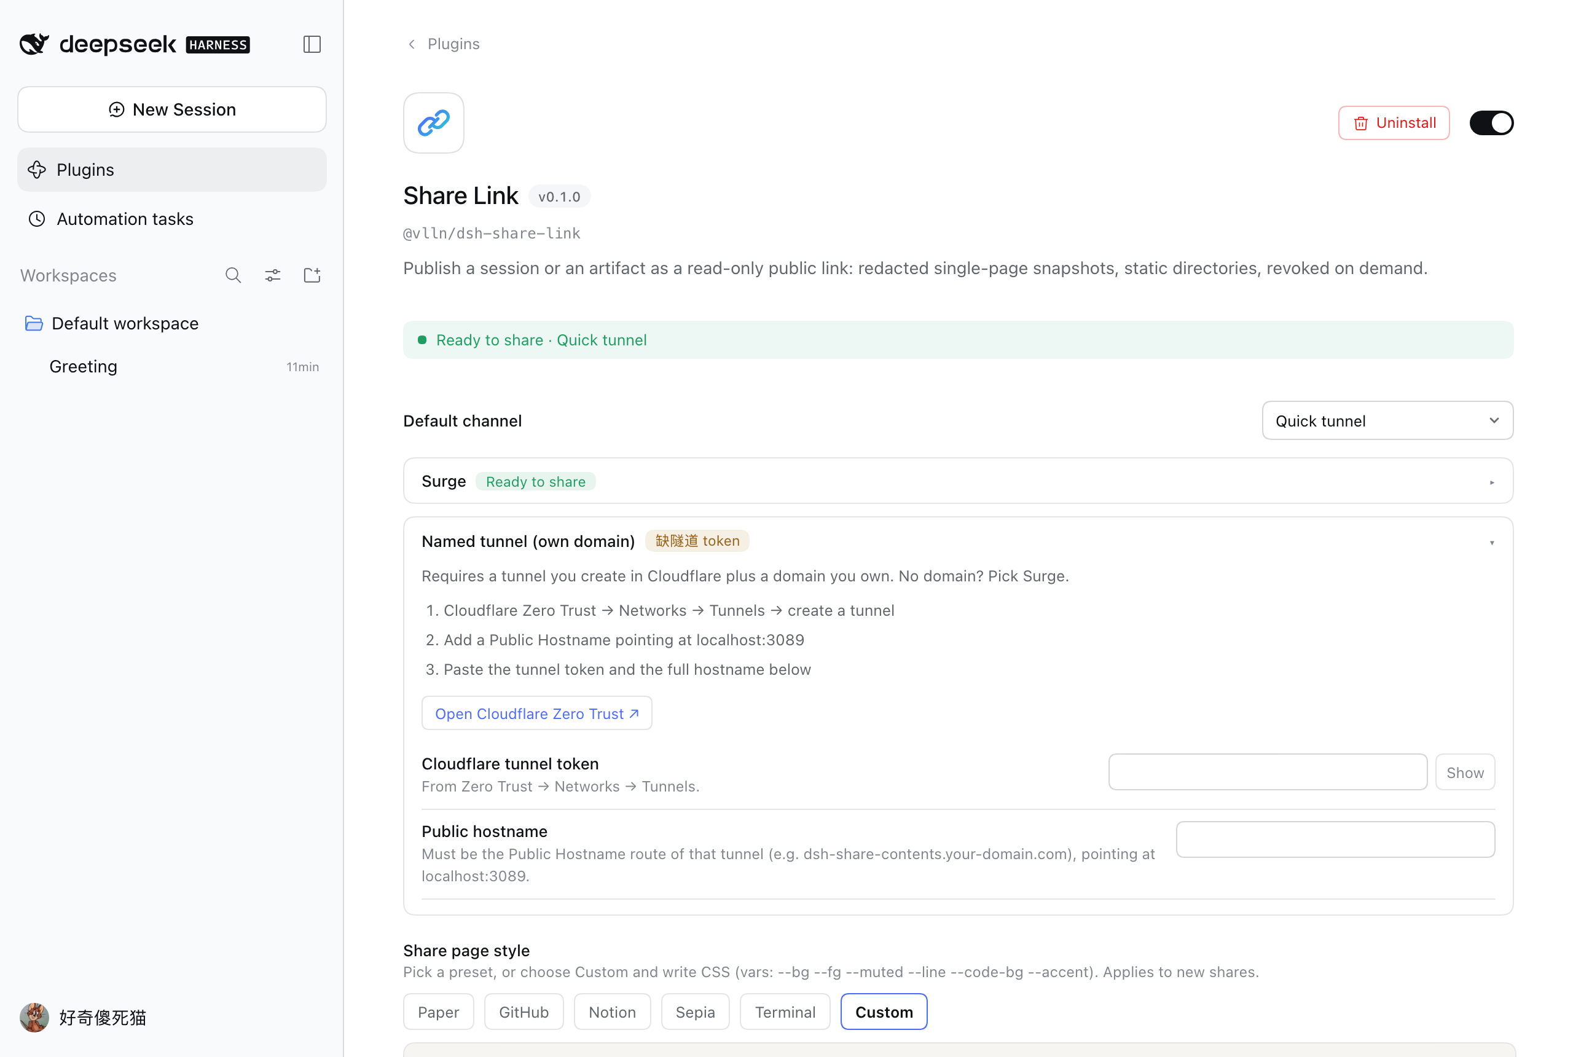Select the Paper style preset
This screenshot has width=1573, height=1057.
click(x=439, y=1012)
